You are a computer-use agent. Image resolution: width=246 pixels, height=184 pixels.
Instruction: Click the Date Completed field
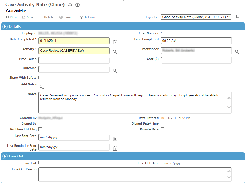click(74, 41)
